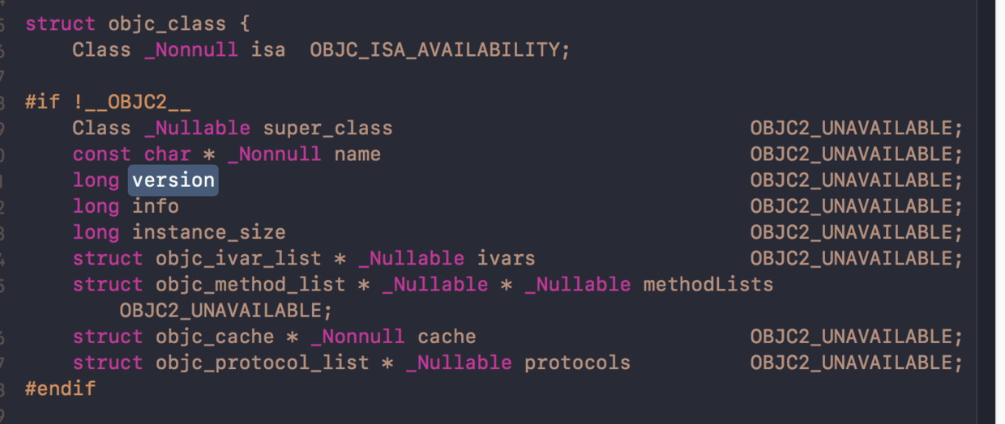
Task: Click the name field identifier
Action: 357,154
